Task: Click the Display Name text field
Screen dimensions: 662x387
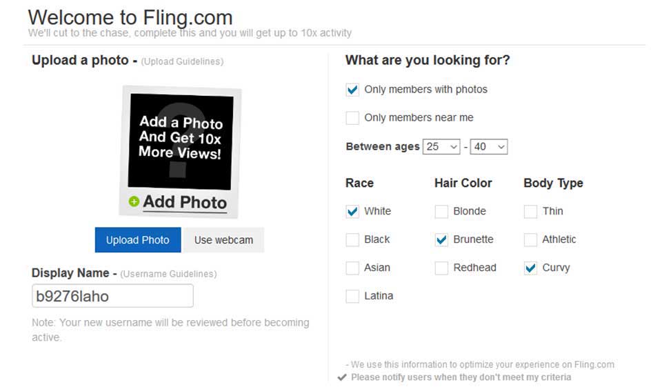Action: [x=112, y=296]
